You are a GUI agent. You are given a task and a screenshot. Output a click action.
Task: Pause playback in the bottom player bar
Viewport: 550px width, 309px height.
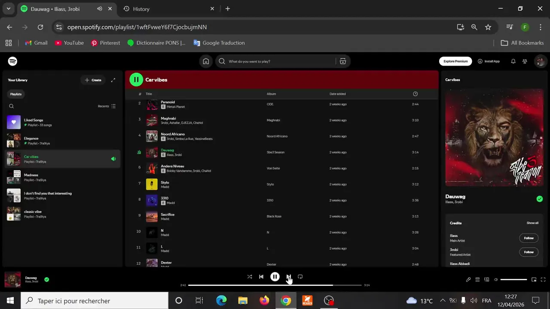pyautogui.click(x=275, y=277)
